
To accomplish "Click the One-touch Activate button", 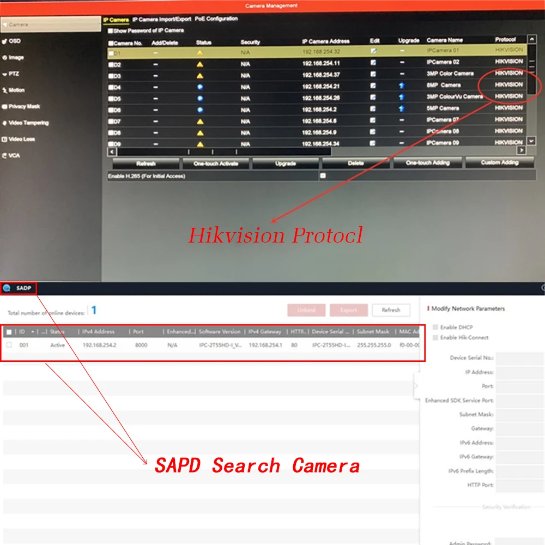I will pyautogui.click(x=216, y=163).
